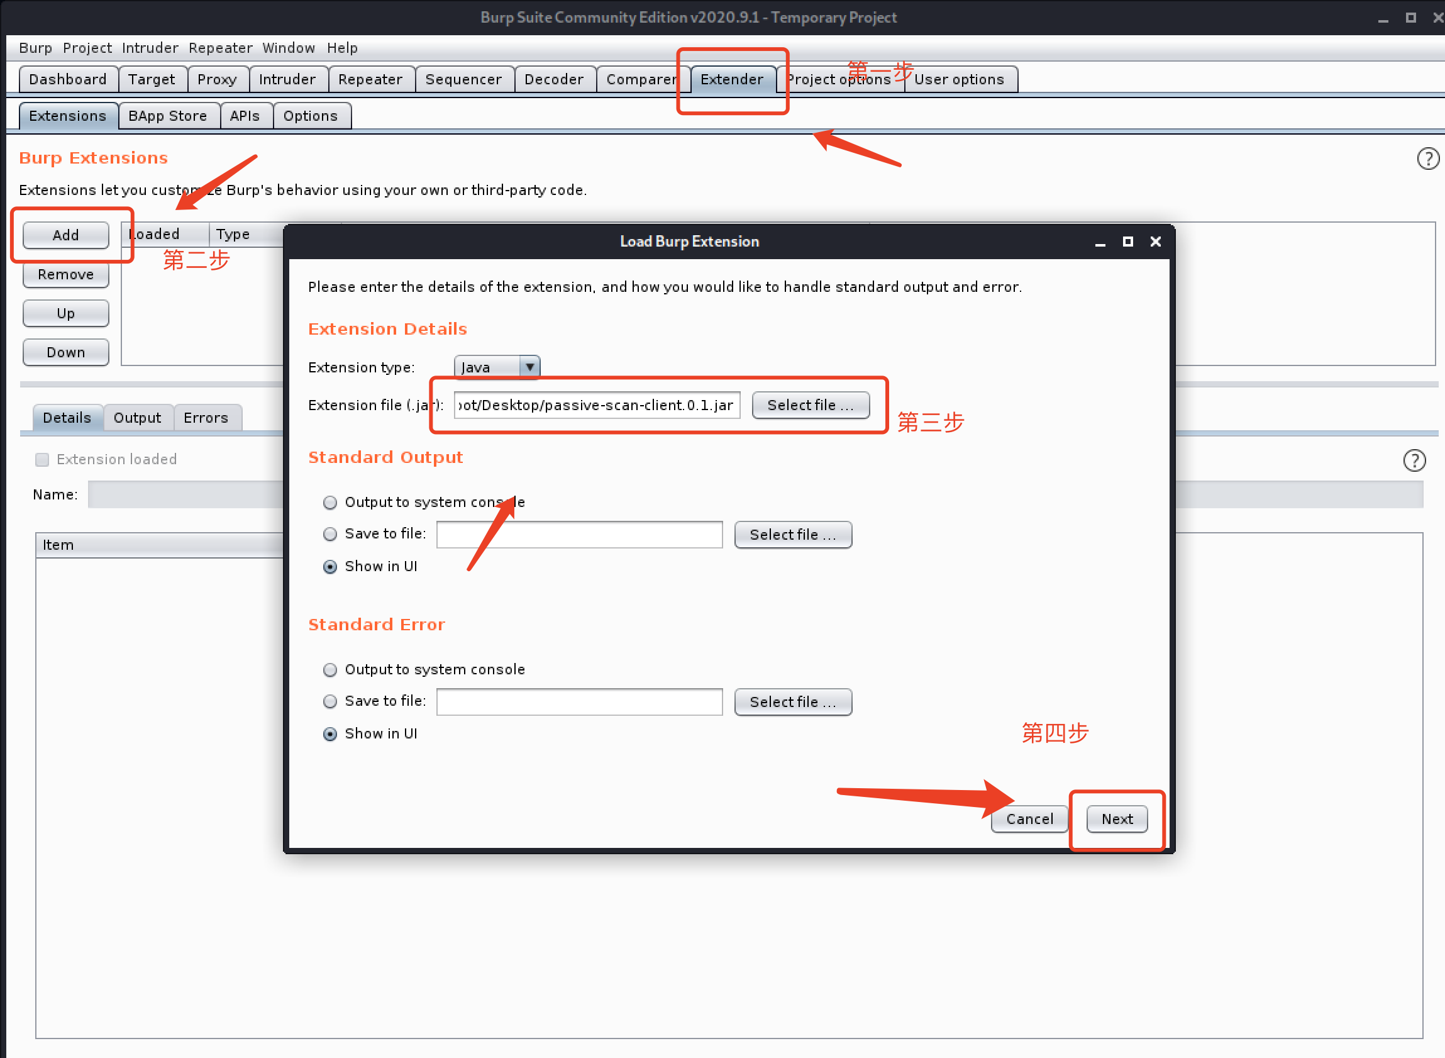Image resolution: width=1445 pixels, height=1058 pixels.
Task: Toggle the Extension loaded checkbox
Action: pos(42,460)
